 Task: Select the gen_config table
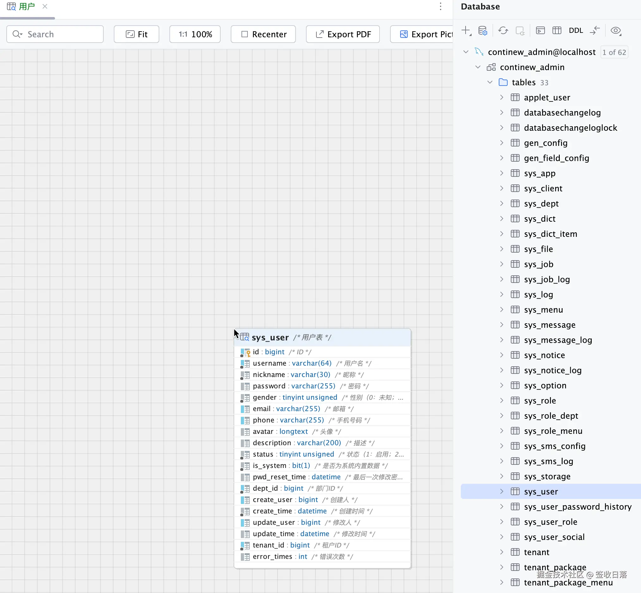pos(546,143)
